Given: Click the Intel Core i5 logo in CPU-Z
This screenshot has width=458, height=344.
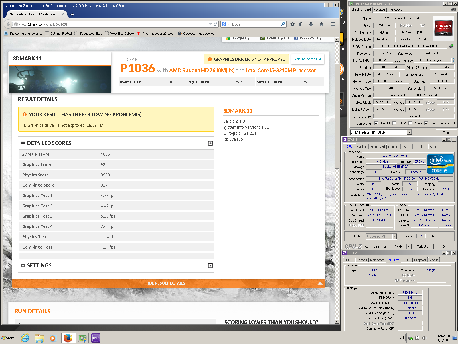Looking at the screenshot, I should [x=440, y=164].
